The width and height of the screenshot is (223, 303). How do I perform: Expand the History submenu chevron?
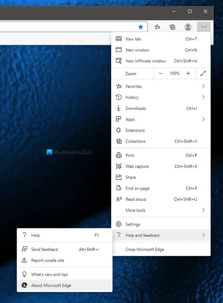tap(203, 97)
